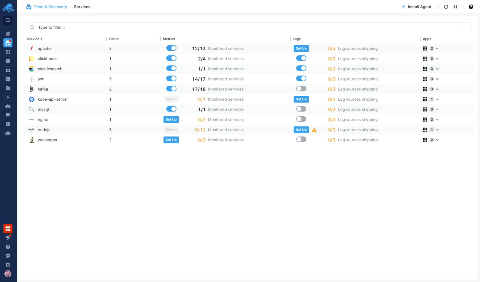This screenshot has height=282, width=480.
Task: Click the pause icon in top bar
Action: [x=455, y=7]
